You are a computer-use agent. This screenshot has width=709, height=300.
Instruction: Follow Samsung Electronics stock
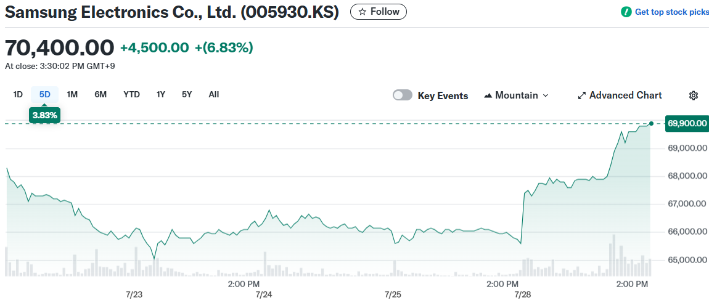(x=379, y=12)
